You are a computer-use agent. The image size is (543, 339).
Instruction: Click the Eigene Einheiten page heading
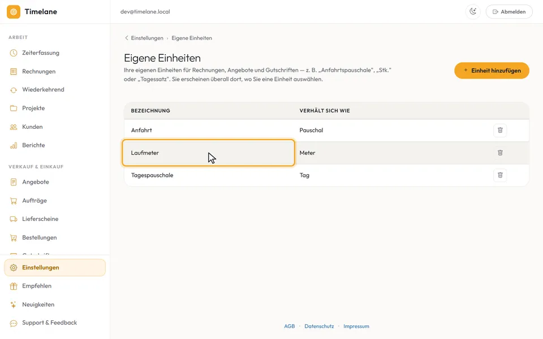162,58
